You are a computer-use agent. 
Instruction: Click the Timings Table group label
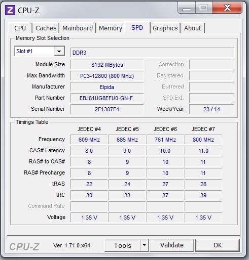pyautogui.click(x=32, y=122)
